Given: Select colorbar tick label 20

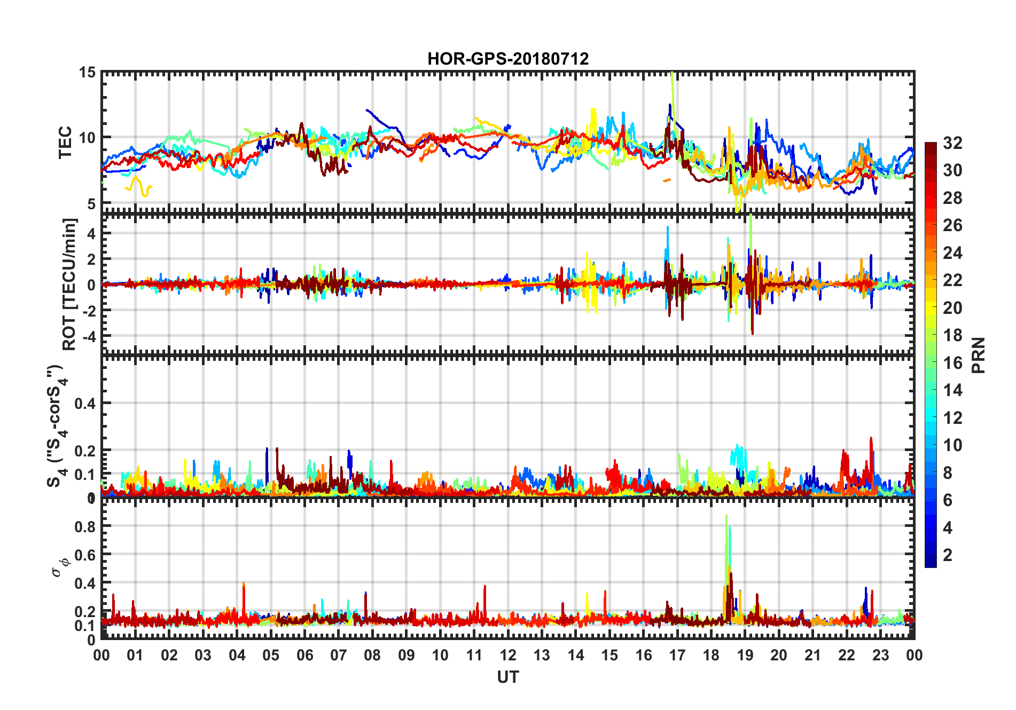Looking at the screenshot, I should (953, 308).
